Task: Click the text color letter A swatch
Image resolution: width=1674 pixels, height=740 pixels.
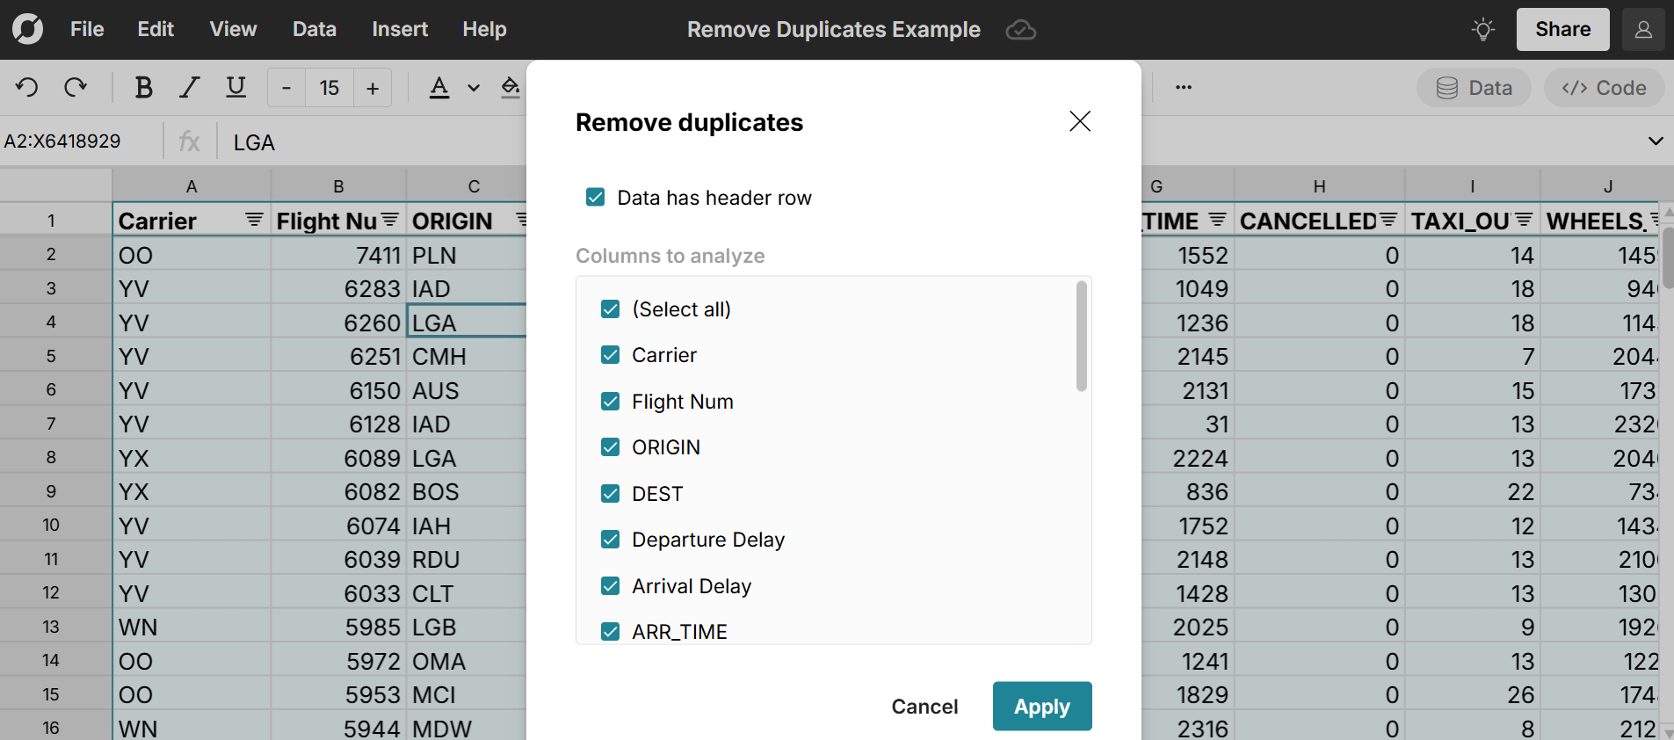Action: (x=439, y=87)
